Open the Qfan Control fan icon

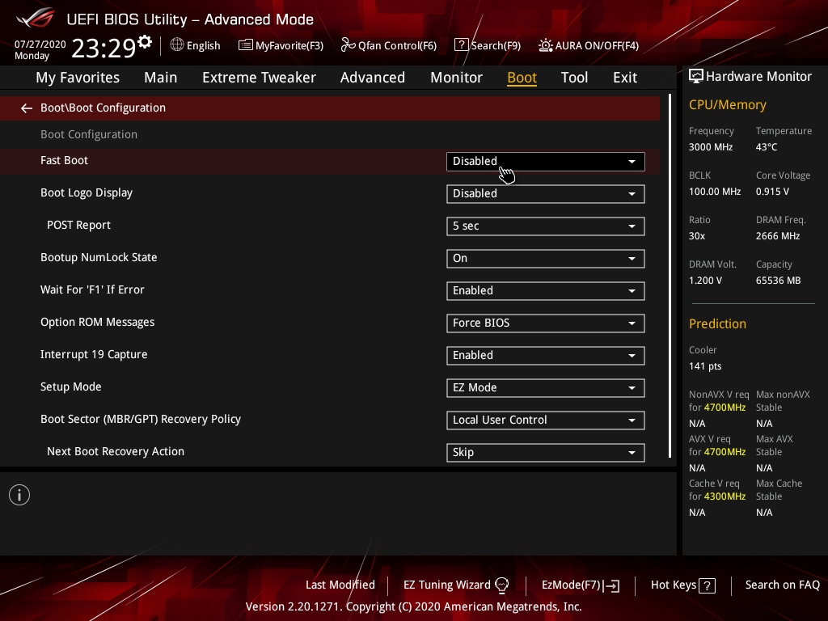348,45
